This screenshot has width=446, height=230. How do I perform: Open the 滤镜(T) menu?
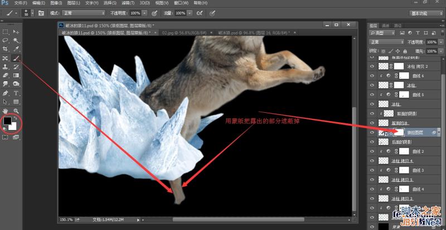tap(128, 3)
